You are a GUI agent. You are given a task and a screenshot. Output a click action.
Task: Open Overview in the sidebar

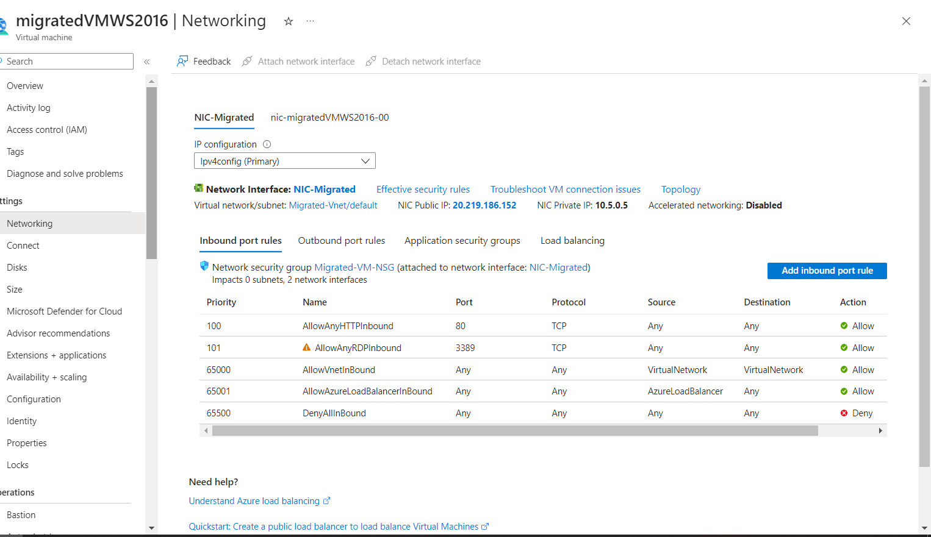[25, 86]
